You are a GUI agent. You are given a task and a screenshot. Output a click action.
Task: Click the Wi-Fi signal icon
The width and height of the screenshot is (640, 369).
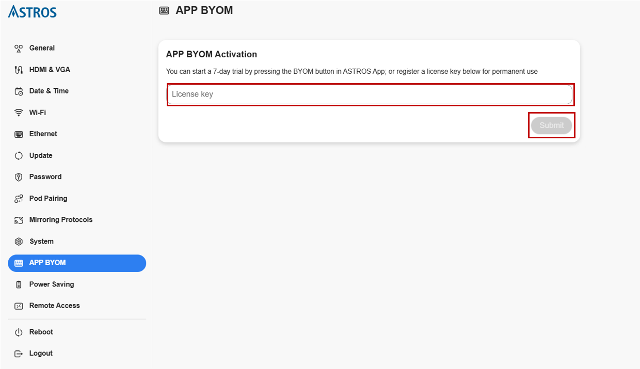tap(19, 113)
